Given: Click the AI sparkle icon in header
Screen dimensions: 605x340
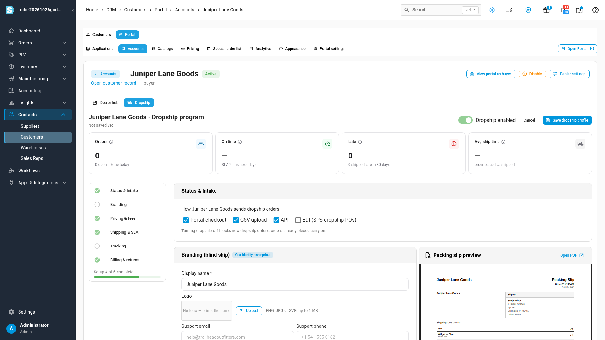Looking at the screenshot, I should [492, 10].
